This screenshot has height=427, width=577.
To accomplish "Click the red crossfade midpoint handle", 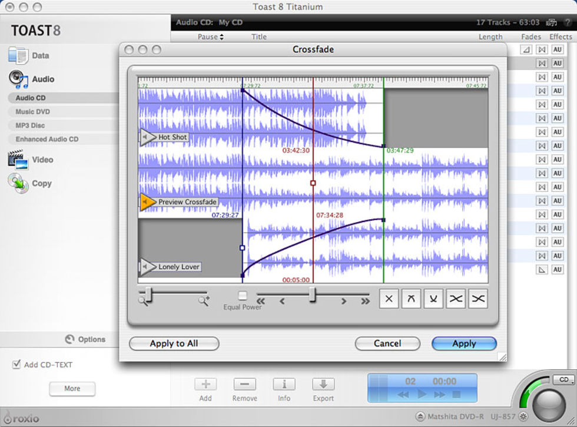I will click(x=313, y=183).
